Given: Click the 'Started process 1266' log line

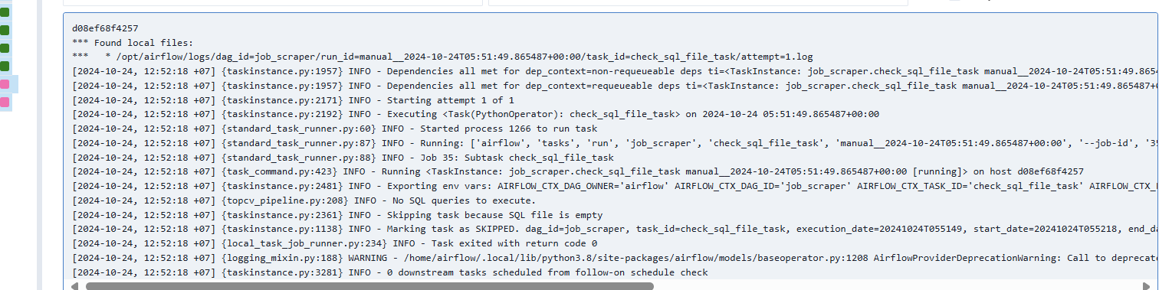Looking at the screenshot, I should pyautogui.click(x=334, y=129).
